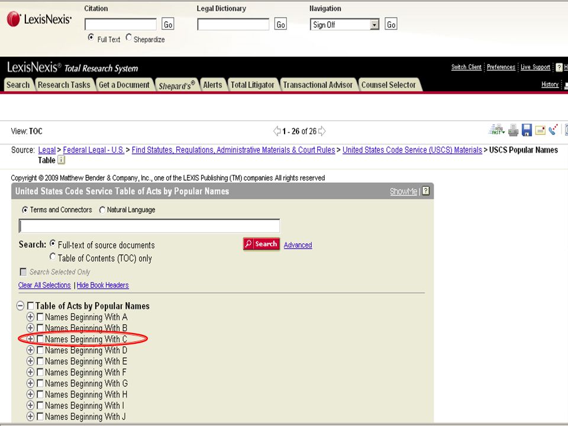Open the Total Litigator tab
The width and height of the screenshot is (568, 426).
coord(253,85)
